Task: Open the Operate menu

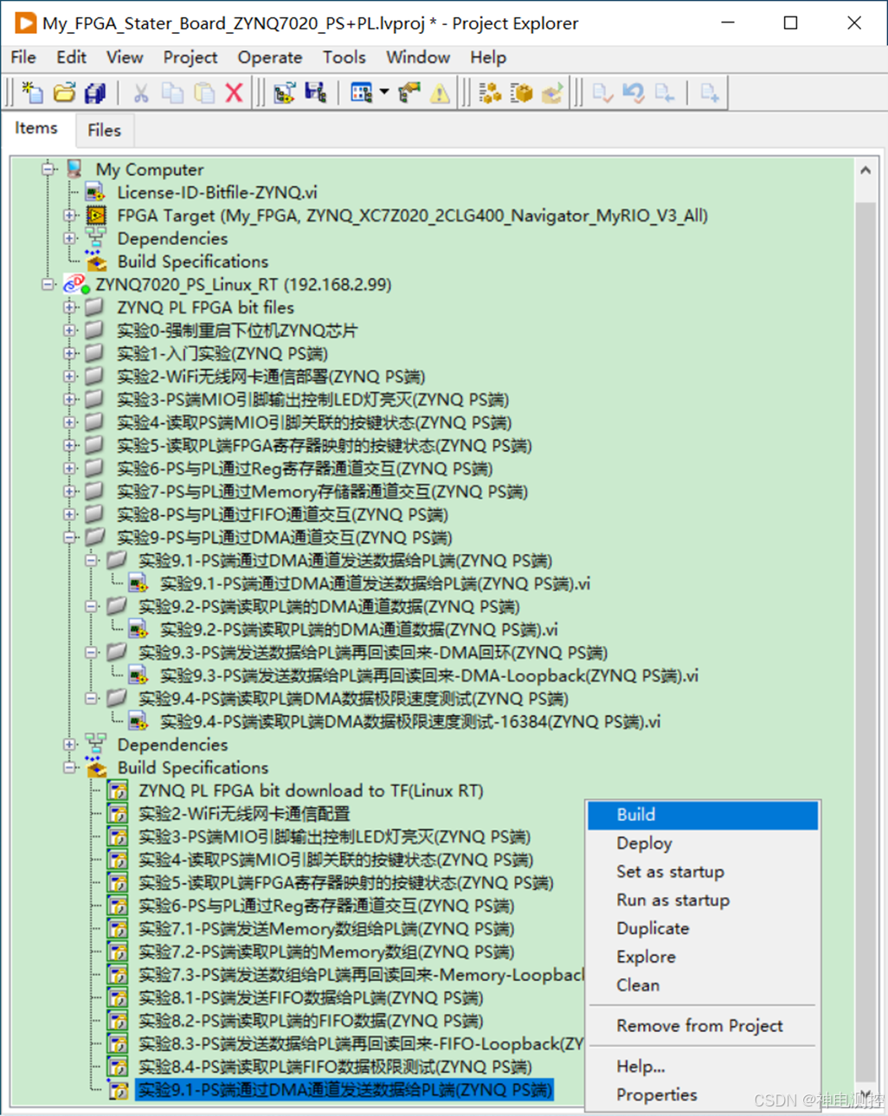Action: pyautogui.click(x=270, y=57)
